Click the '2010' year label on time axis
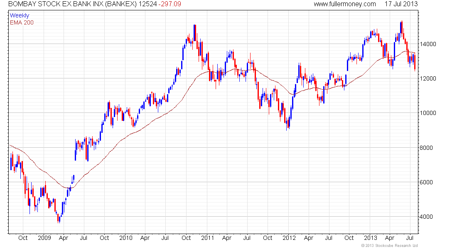Image resolution: width=457 pixels, height=249 pixels. (126, 238)
